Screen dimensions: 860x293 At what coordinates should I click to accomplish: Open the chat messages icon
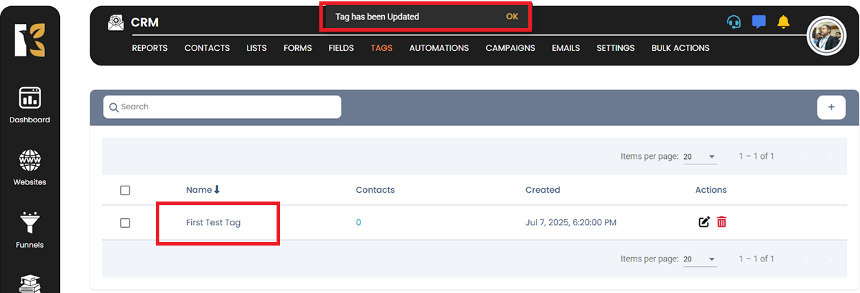[759, 22]
